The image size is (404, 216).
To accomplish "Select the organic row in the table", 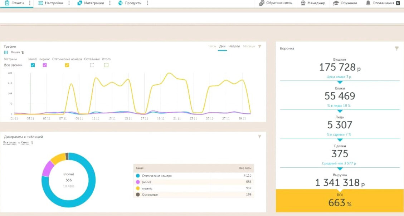I will [x=194, y=188].
